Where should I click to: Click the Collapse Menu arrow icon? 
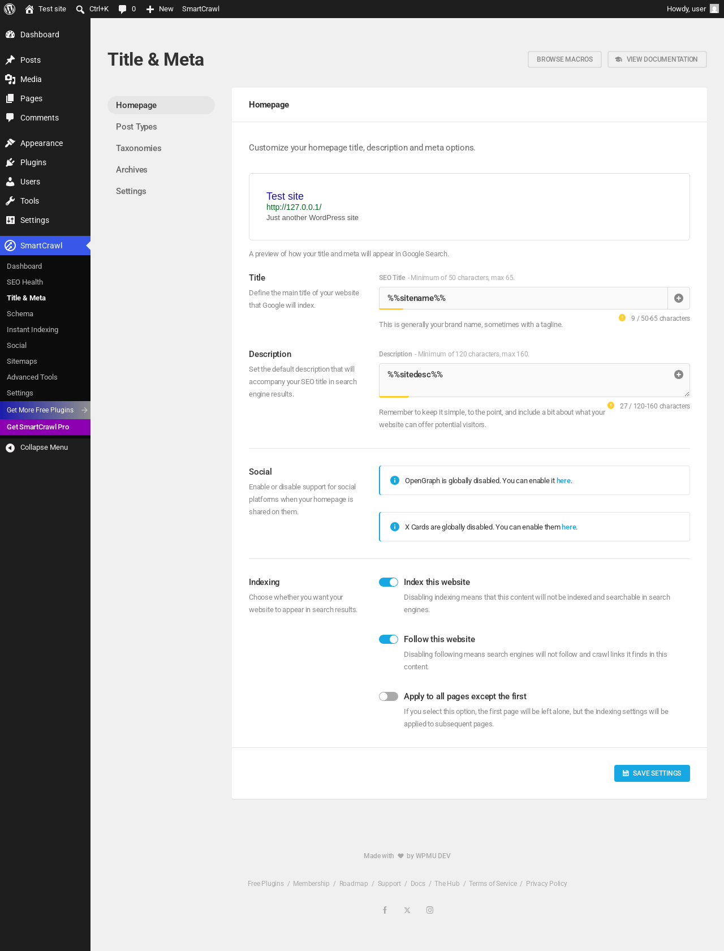10,447
